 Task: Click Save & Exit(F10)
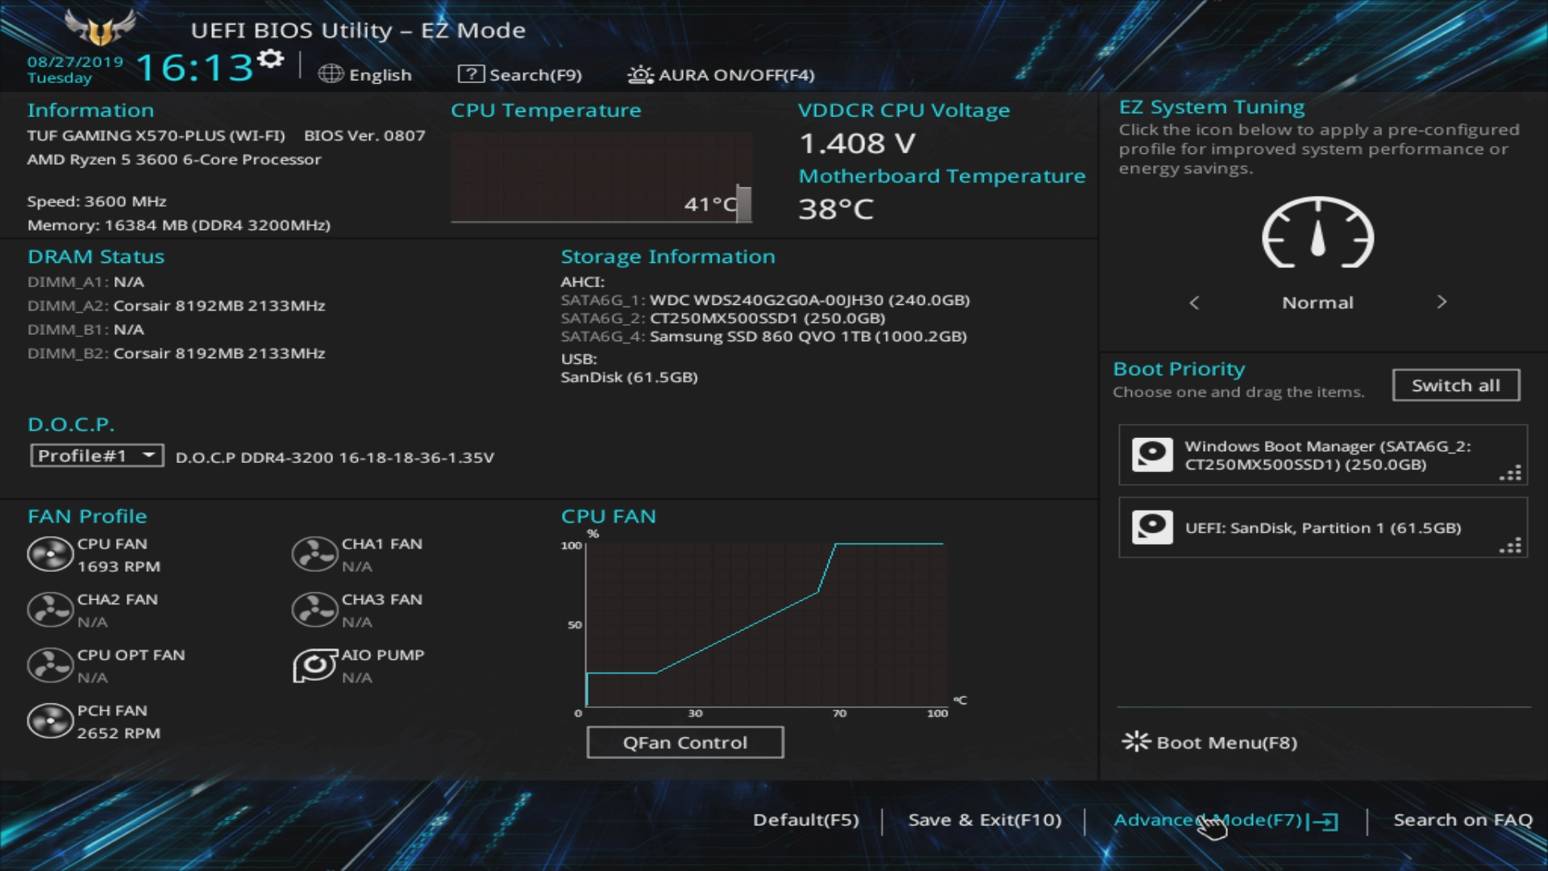coord(984,820)
